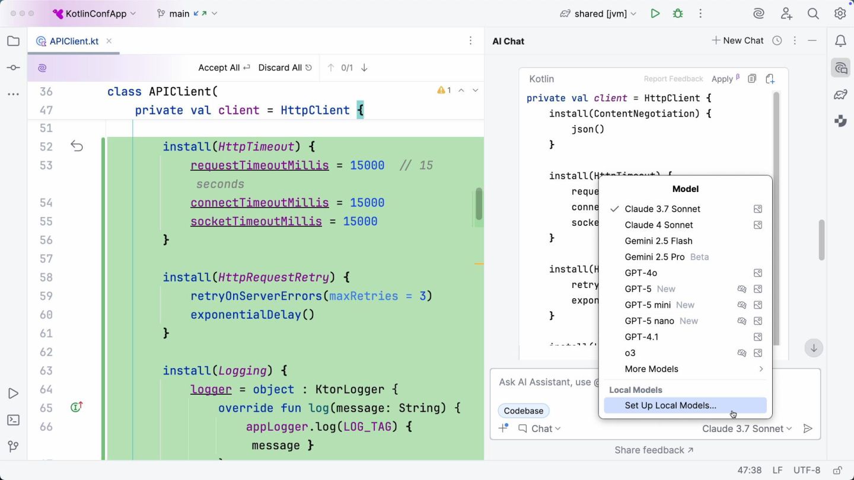Open the shared [jvm] run configuration dropdown
This screenshot has width=854, height=480.
598,13
